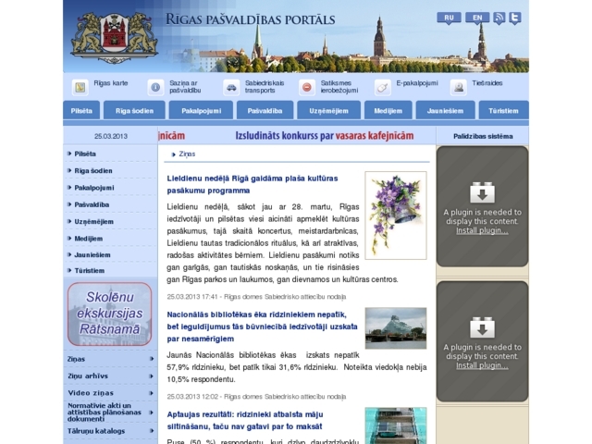The width and height of the screenshot is (592, 444).
Task: Open the Pašvaldība tab in main navigation
Action: [x=265, y=110]
